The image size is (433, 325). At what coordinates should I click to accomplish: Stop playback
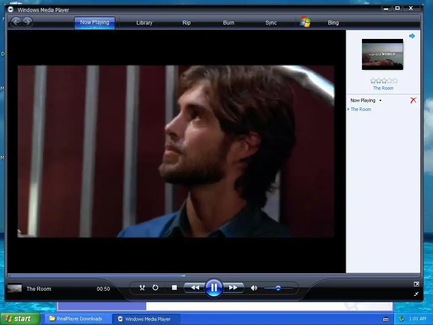pyautogui.click(x=174, y=288)
